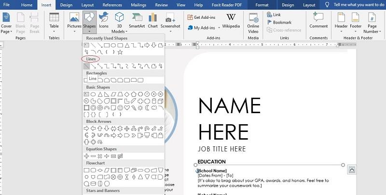Viewport: 386px width, 195px height.
Task: Insert a SmartArt graphic
Action: [x=137, y=21]
